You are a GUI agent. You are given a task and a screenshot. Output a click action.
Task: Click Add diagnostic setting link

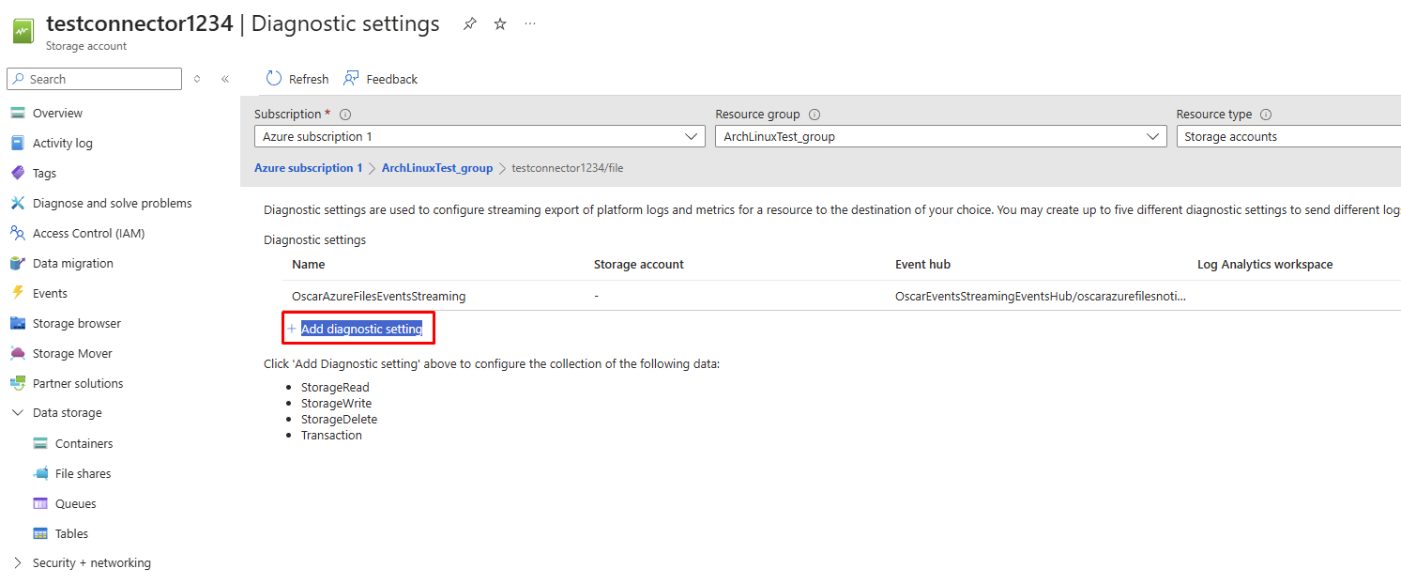tap(361, 329)
